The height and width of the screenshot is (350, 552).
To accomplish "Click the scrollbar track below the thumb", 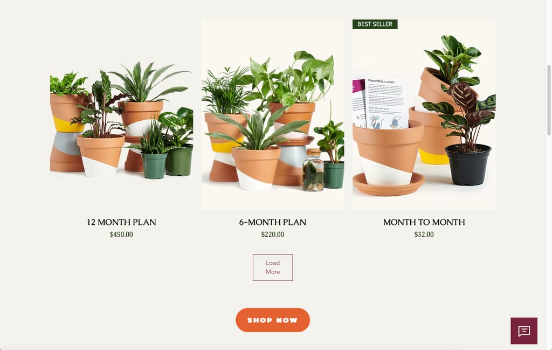I will pos(549,239).
